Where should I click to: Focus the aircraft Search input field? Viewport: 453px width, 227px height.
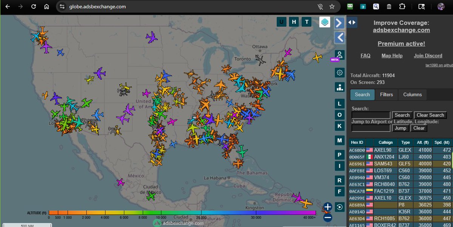(x=371, y=115)
